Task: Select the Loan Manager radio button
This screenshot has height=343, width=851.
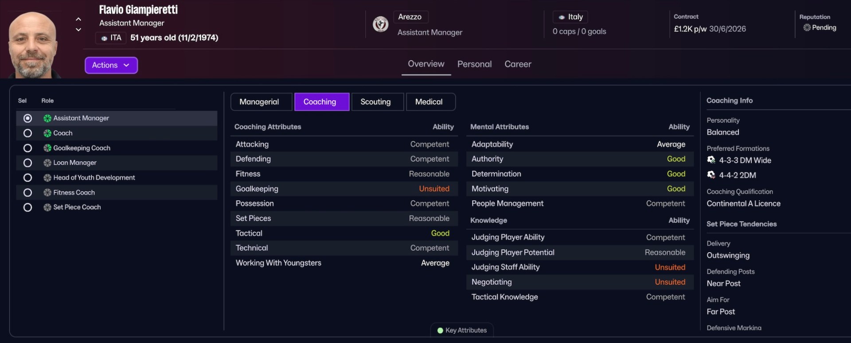Action: tap(27, 163)
